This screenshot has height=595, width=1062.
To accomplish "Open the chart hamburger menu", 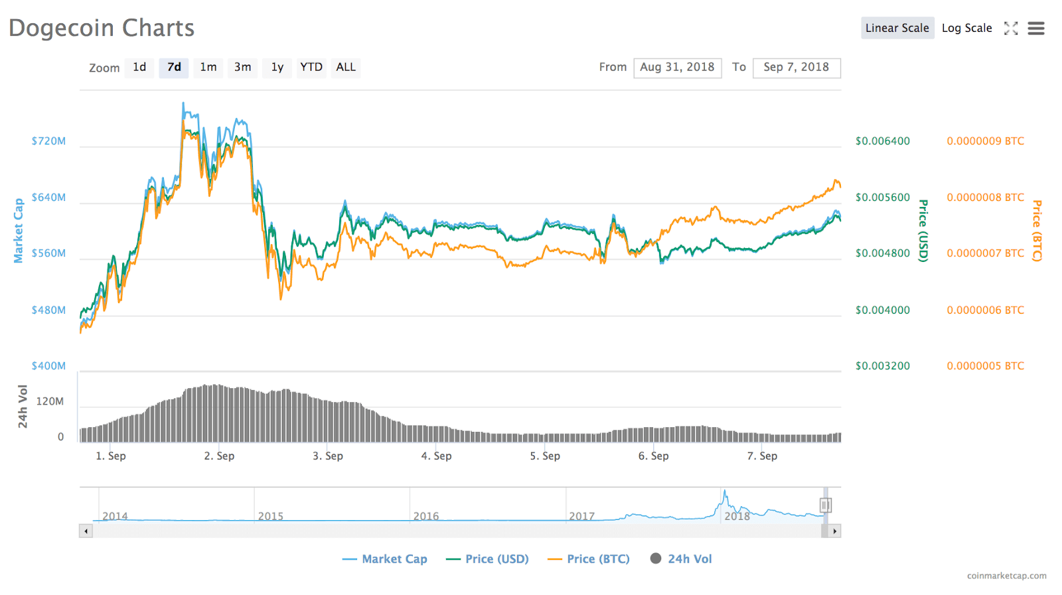I will coord(1036,28).
